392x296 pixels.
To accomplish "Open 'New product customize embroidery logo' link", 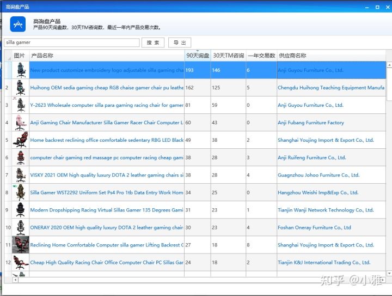I will (107, 70).
